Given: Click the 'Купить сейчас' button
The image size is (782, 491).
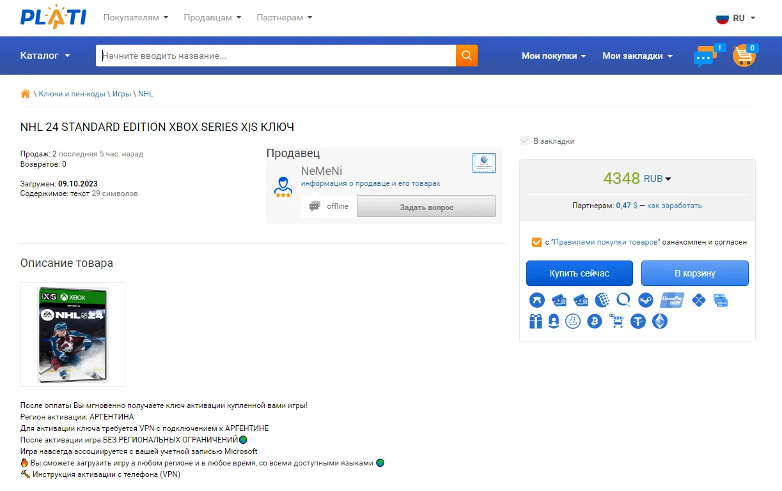Looking at the screenshot, I should (x=579, y=273).
